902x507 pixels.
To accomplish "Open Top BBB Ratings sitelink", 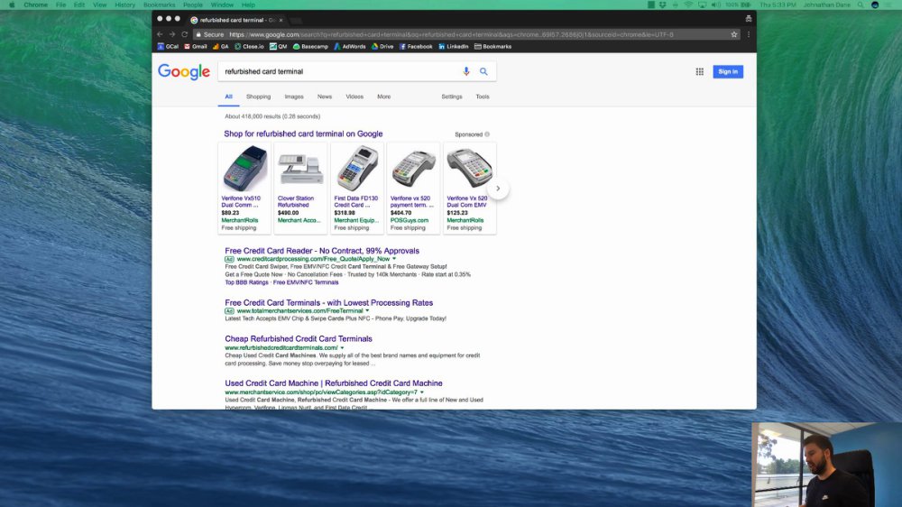I will pyautogui.click(x=247, y=282).
